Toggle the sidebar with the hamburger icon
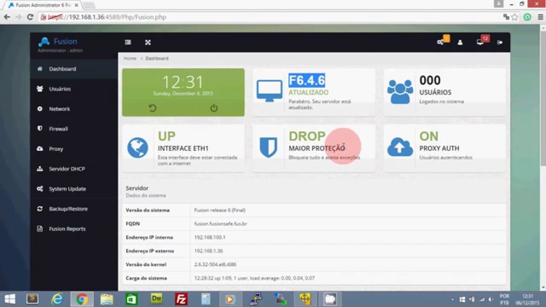 pyautogui.click(x=128, y=42)
